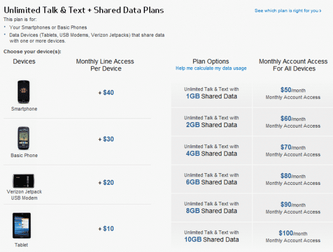
Task: Click 'Help me calculate my data usage'
Action: click(211, 68)
